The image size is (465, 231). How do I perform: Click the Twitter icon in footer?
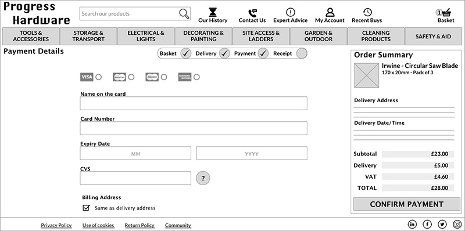(x=442, y=225)
